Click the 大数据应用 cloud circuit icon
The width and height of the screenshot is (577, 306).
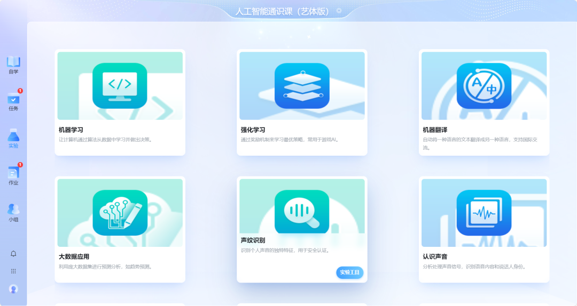point(120,213)
